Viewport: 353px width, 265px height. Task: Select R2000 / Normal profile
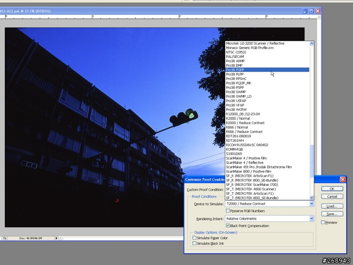267,118
